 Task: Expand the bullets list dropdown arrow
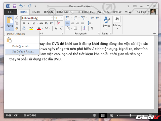[71, 18]
